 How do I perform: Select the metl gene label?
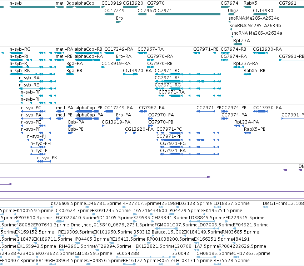(60, 3)
